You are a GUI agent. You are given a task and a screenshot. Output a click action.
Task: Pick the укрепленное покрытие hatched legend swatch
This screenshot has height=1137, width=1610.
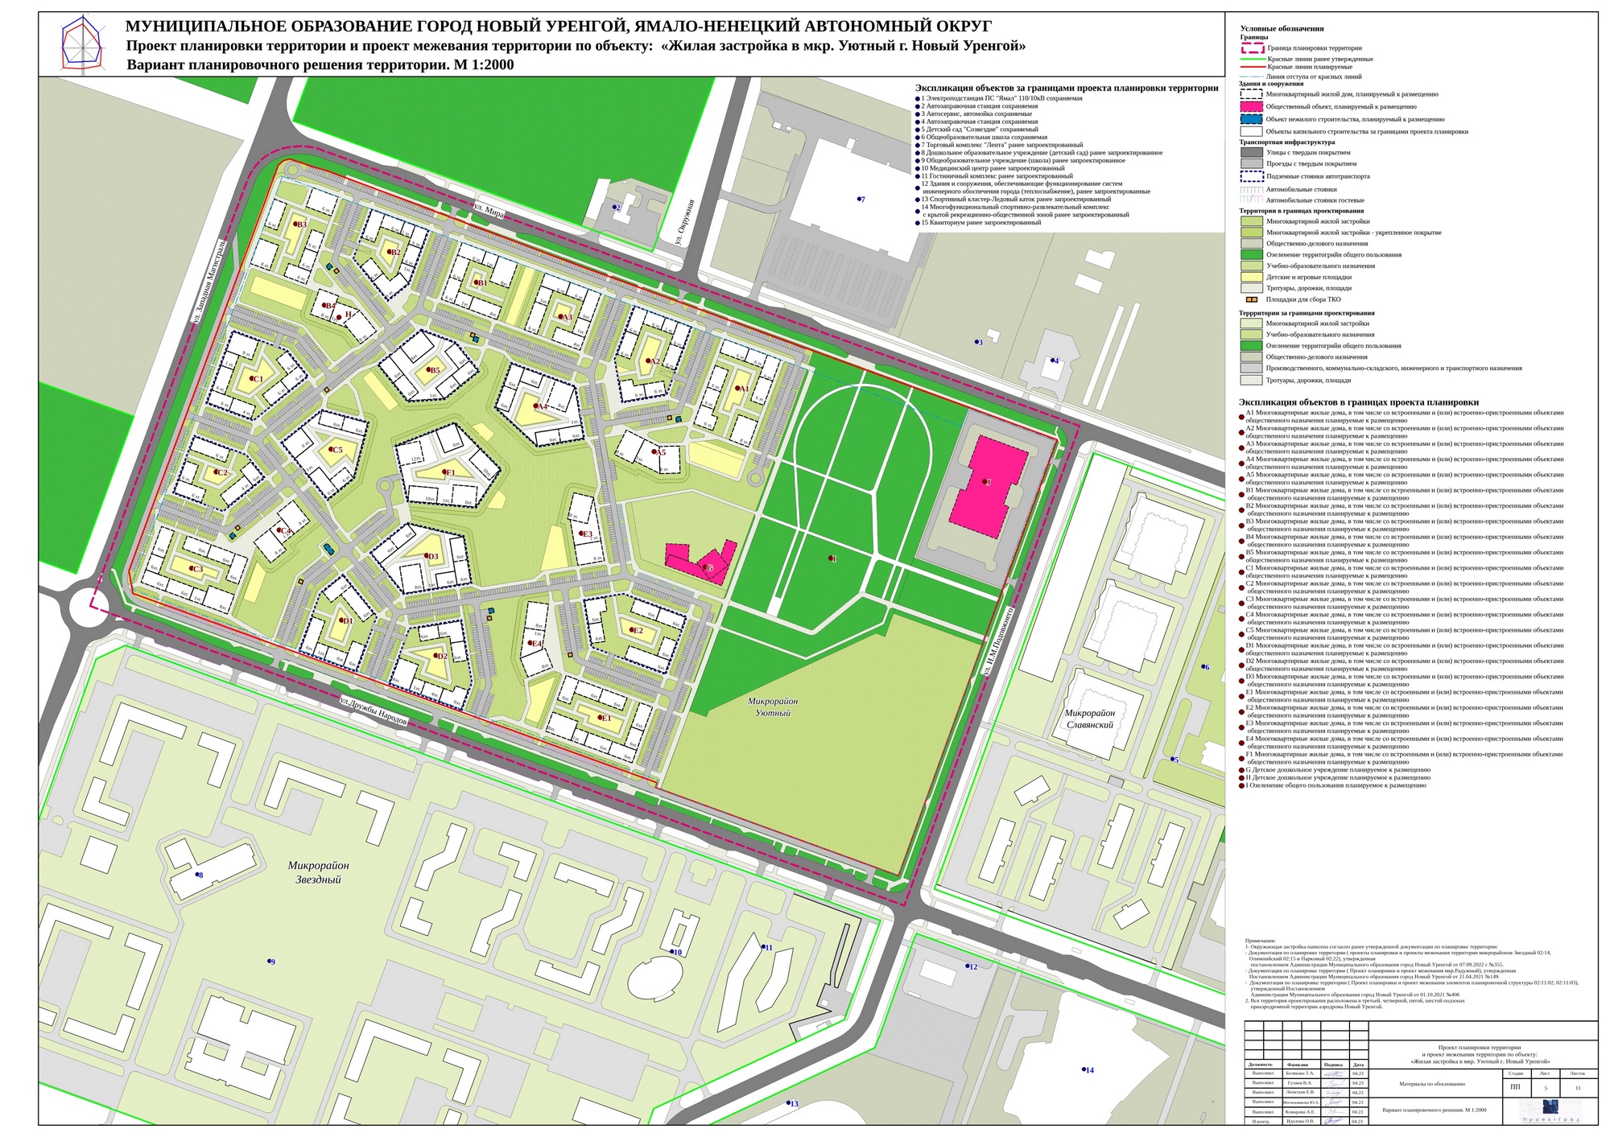click(x=1251, y=233)
